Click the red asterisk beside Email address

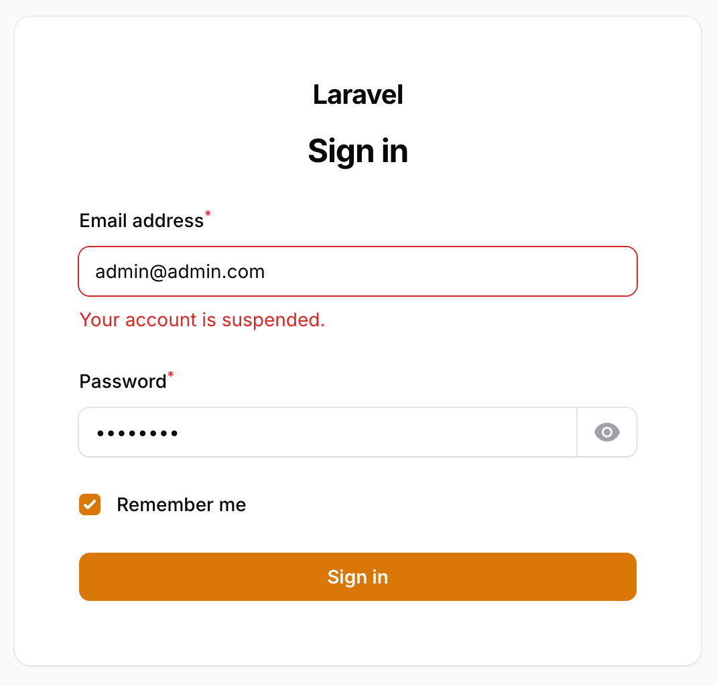pyautogui.click(x=208, y=214)
